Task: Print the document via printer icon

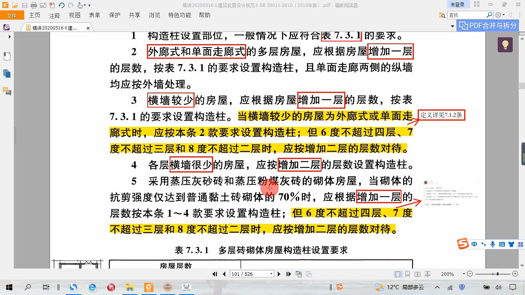Action: [x=33, y=5]
